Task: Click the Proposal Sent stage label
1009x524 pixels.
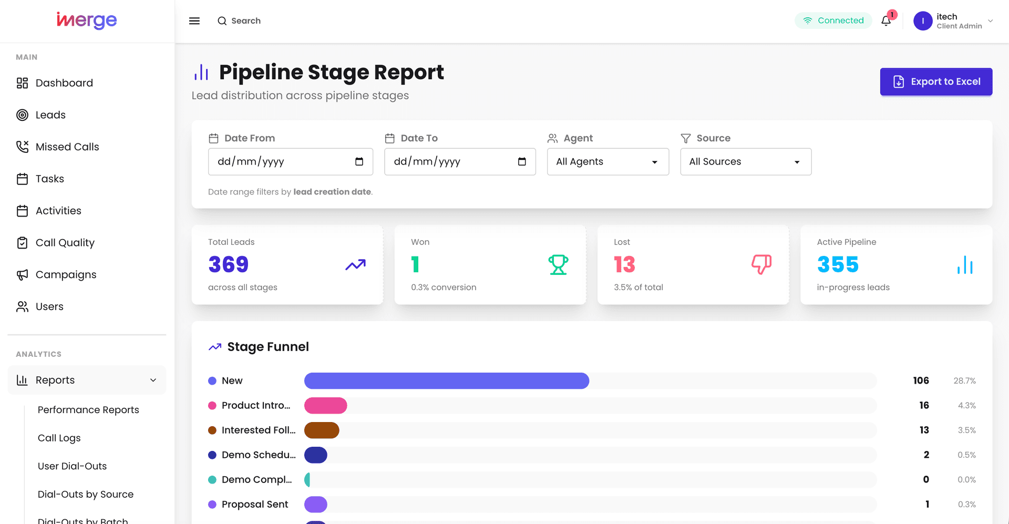Action: pyautogui.click(x=255, y=504)
